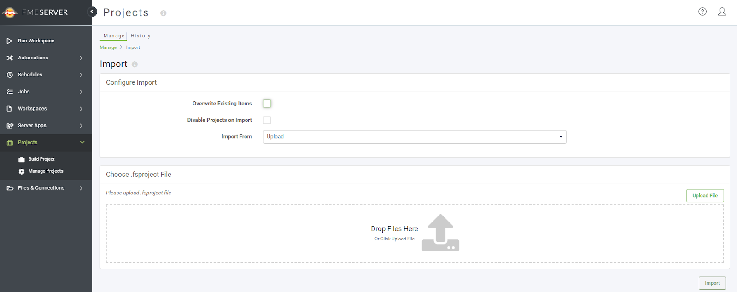Click 'Please upload .fsproject file' text
The height and width of the screenshot is (292, 737).
pos(139,193)
